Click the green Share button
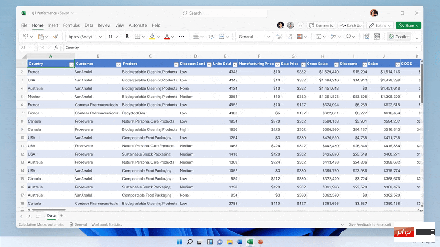The height and width of the screenshot is (247, 440). click(408, 25)
